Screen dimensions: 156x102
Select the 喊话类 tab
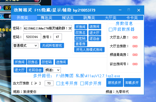[68, 18]
